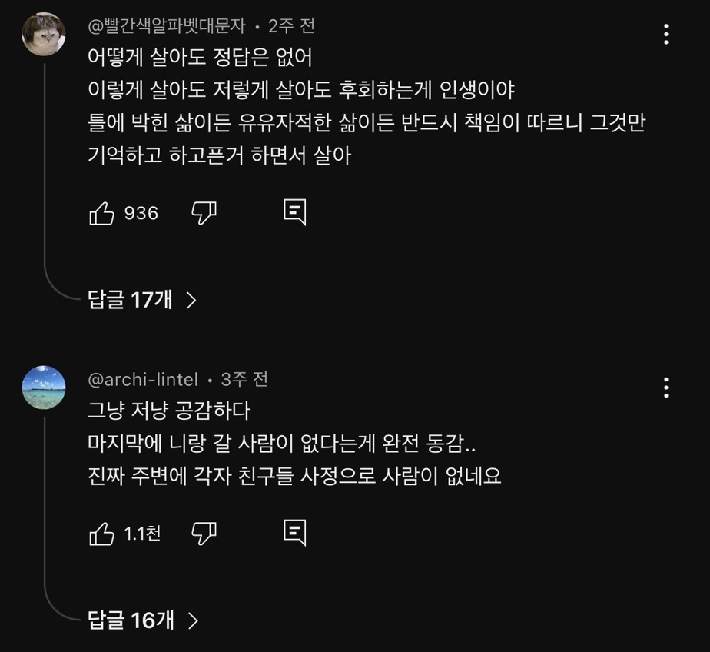
Task: Open three-dot menu on archi-lintel's comment
Action: pos(665,387)
